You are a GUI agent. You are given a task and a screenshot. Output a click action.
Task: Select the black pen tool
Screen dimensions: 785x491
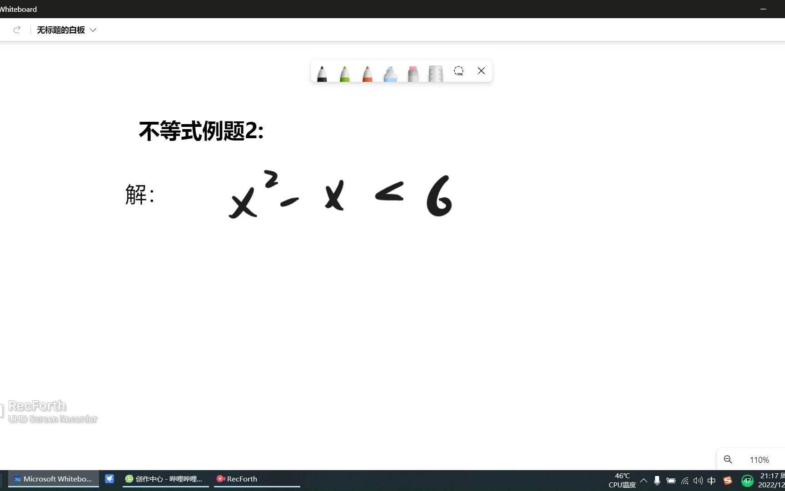click(322, 73)
